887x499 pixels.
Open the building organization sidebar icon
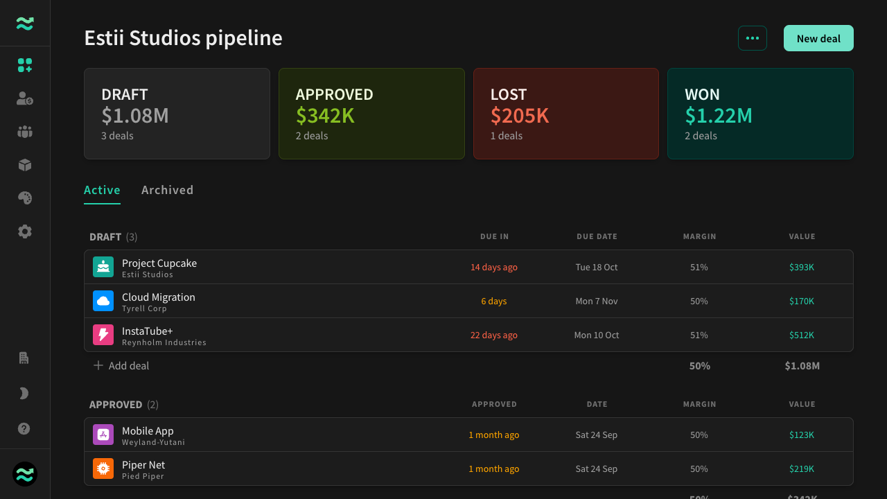coord(24,358)
